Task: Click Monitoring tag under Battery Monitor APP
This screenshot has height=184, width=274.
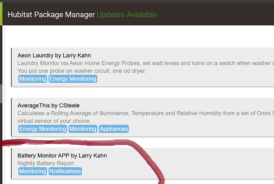Action: tap(33, 171)
